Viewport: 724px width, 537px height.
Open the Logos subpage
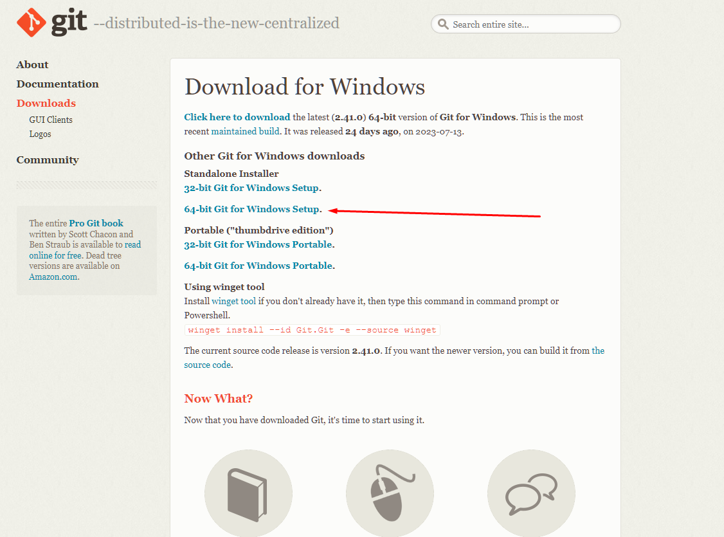40,134
